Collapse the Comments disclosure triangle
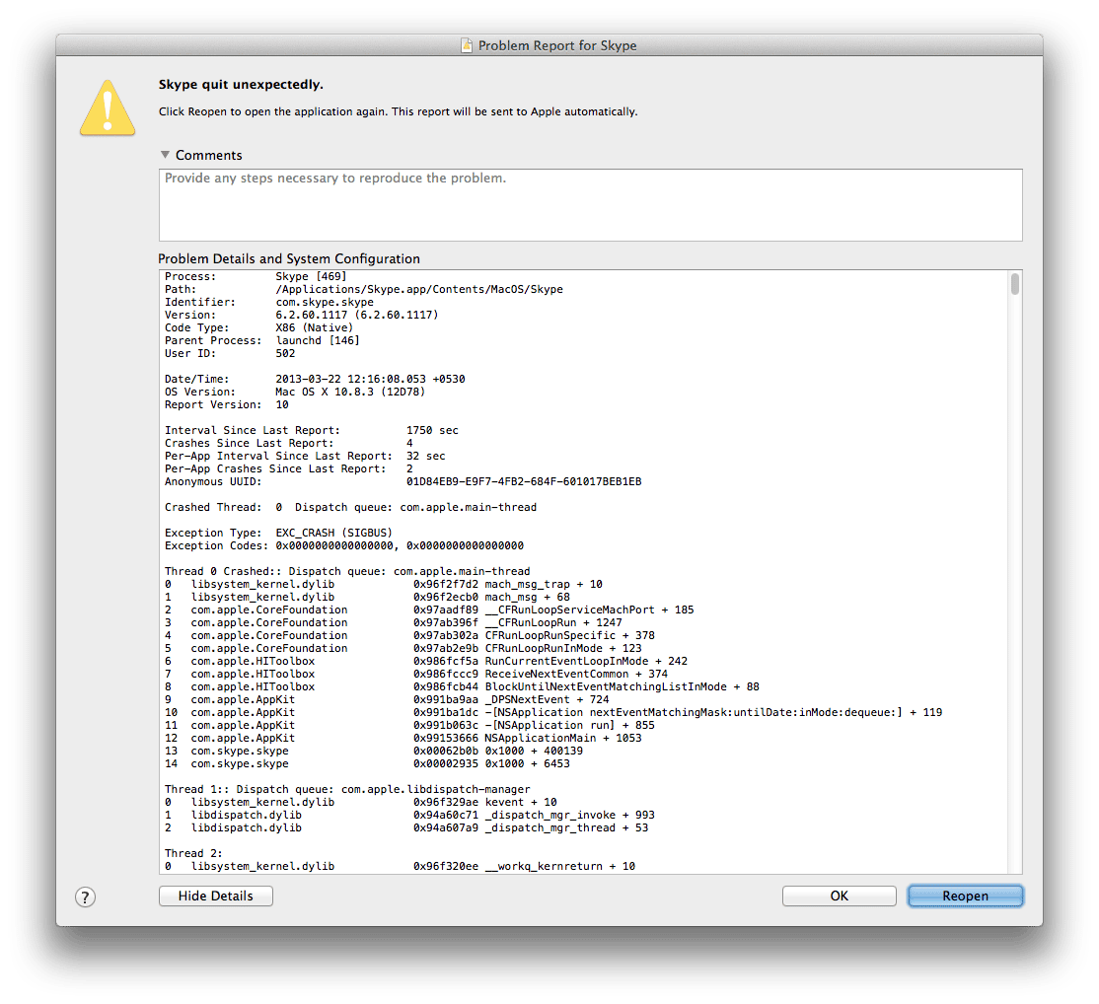The width and height of the screenshot is (1099, 1004). pyautogui.click(x=166, y=154)
